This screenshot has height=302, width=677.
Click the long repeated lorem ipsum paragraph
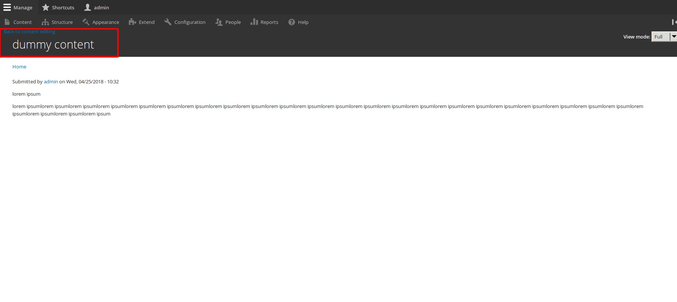[328, 110]
